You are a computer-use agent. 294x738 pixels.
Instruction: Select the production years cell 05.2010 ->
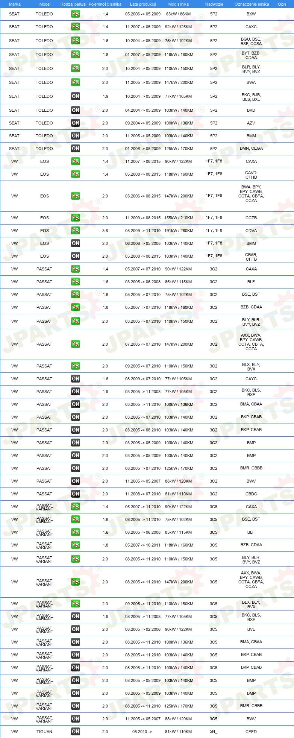click(x=142, y=732)
